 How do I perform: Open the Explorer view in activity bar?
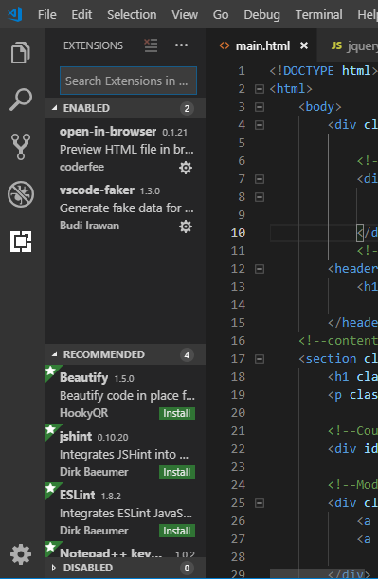(20, 52)
